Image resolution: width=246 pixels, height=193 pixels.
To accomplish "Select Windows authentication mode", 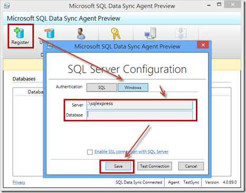I will point(133,88).
